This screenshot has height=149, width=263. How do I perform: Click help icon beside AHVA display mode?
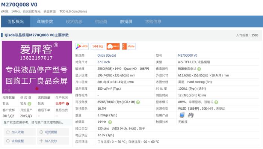tap(216, 102)
